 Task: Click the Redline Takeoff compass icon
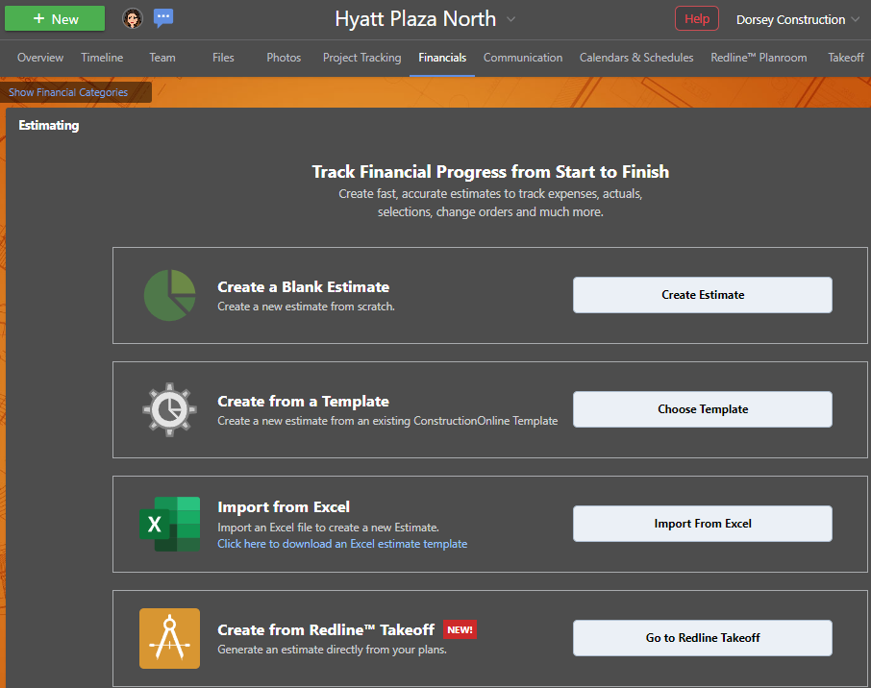(x=170, y=638)
